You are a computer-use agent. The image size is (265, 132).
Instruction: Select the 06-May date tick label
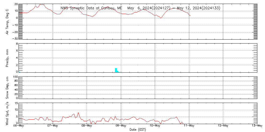(x=19, y=126)
